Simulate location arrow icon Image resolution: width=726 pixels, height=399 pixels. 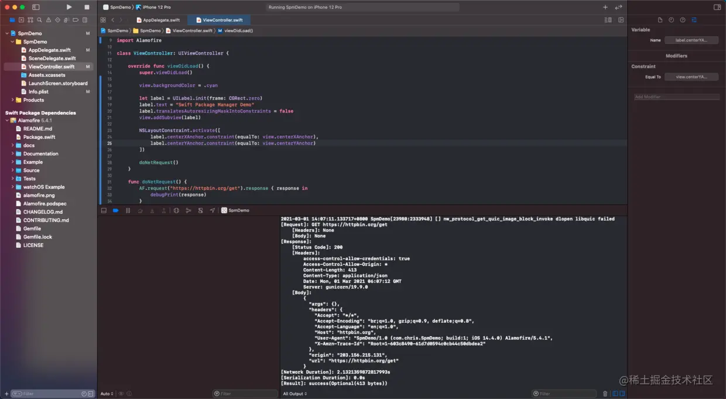coord(213,210)
